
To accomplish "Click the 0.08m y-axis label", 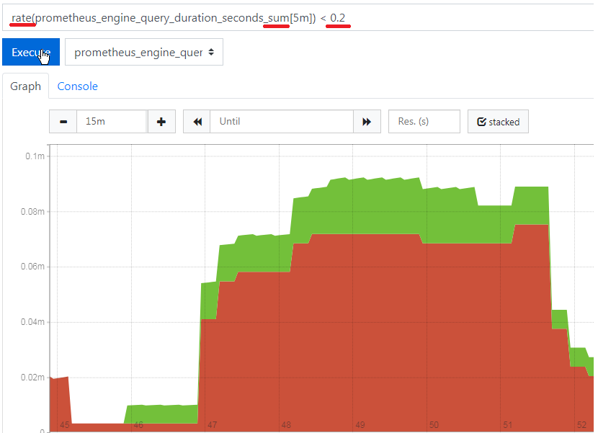I will coord(32,212).
